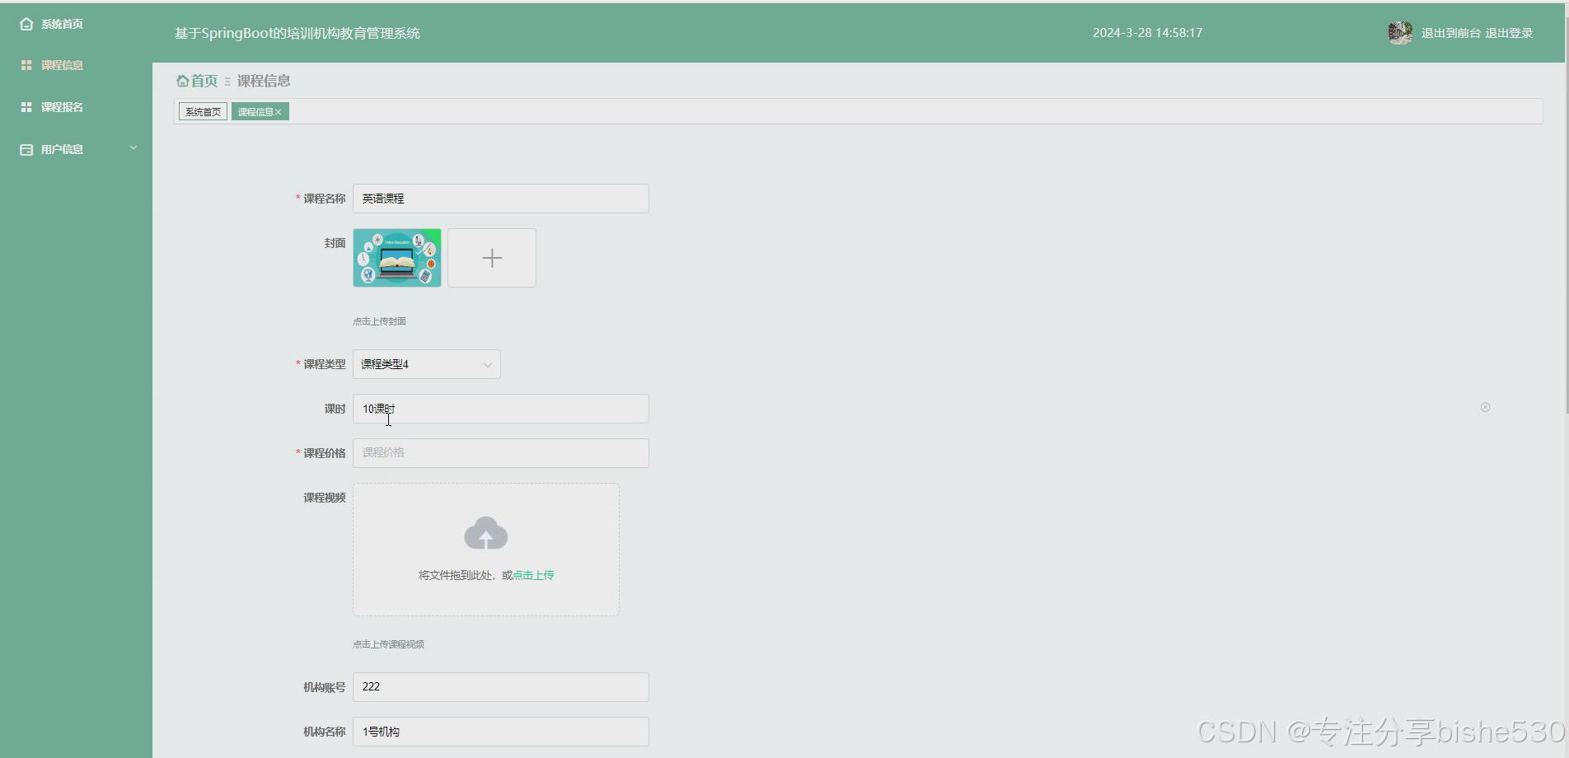Click the 课程信息 breadcrumb text
The image size is (1569, 758).
pos(264,81)
